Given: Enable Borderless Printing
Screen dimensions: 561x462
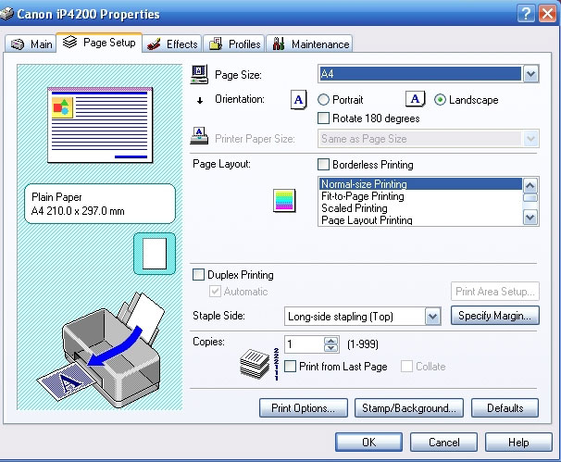Looking at the screenshot, I should coord(323,165).
